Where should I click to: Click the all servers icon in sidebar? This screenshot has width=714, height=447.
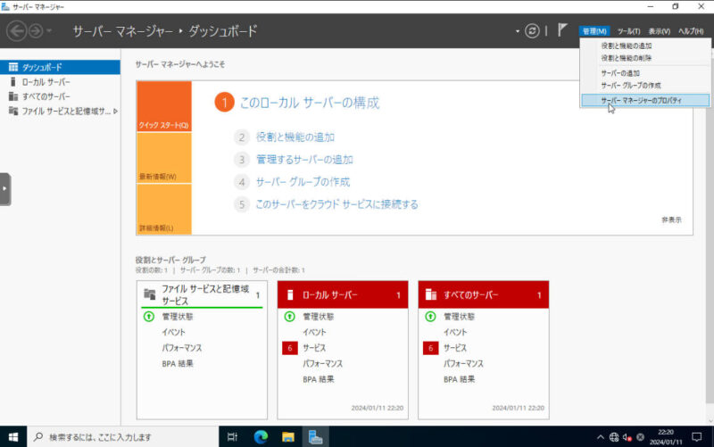click(13, 96)
